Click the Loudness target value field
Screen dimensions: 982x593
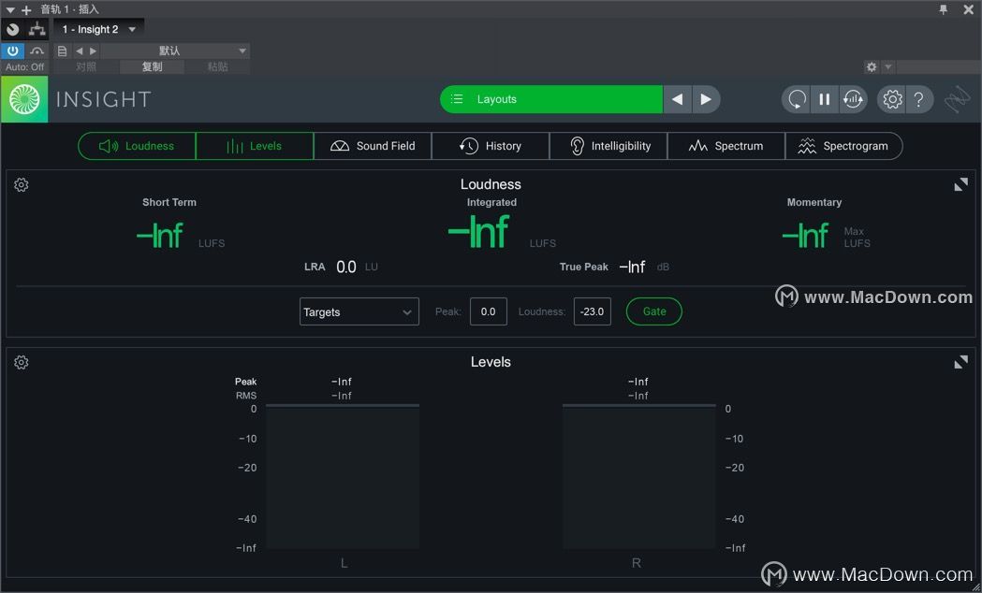point(592,311)
